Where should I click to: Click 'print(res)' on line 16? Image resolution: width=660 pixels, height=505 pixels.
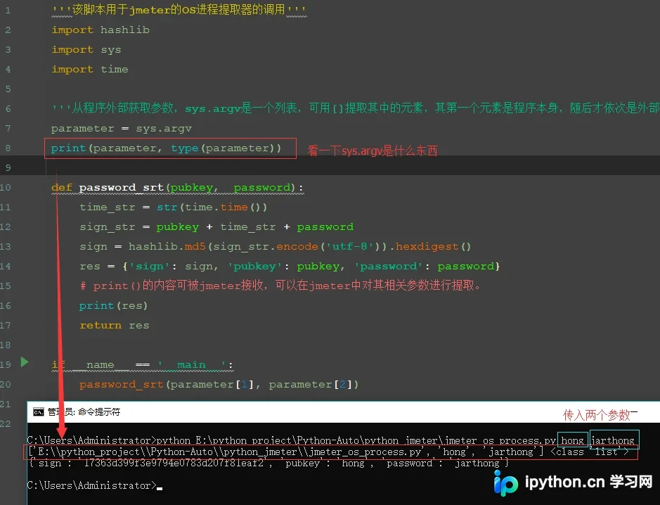[x=114, y=306]
